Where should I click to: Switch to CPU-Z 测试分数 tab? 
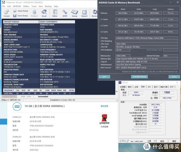coord(164,87)
